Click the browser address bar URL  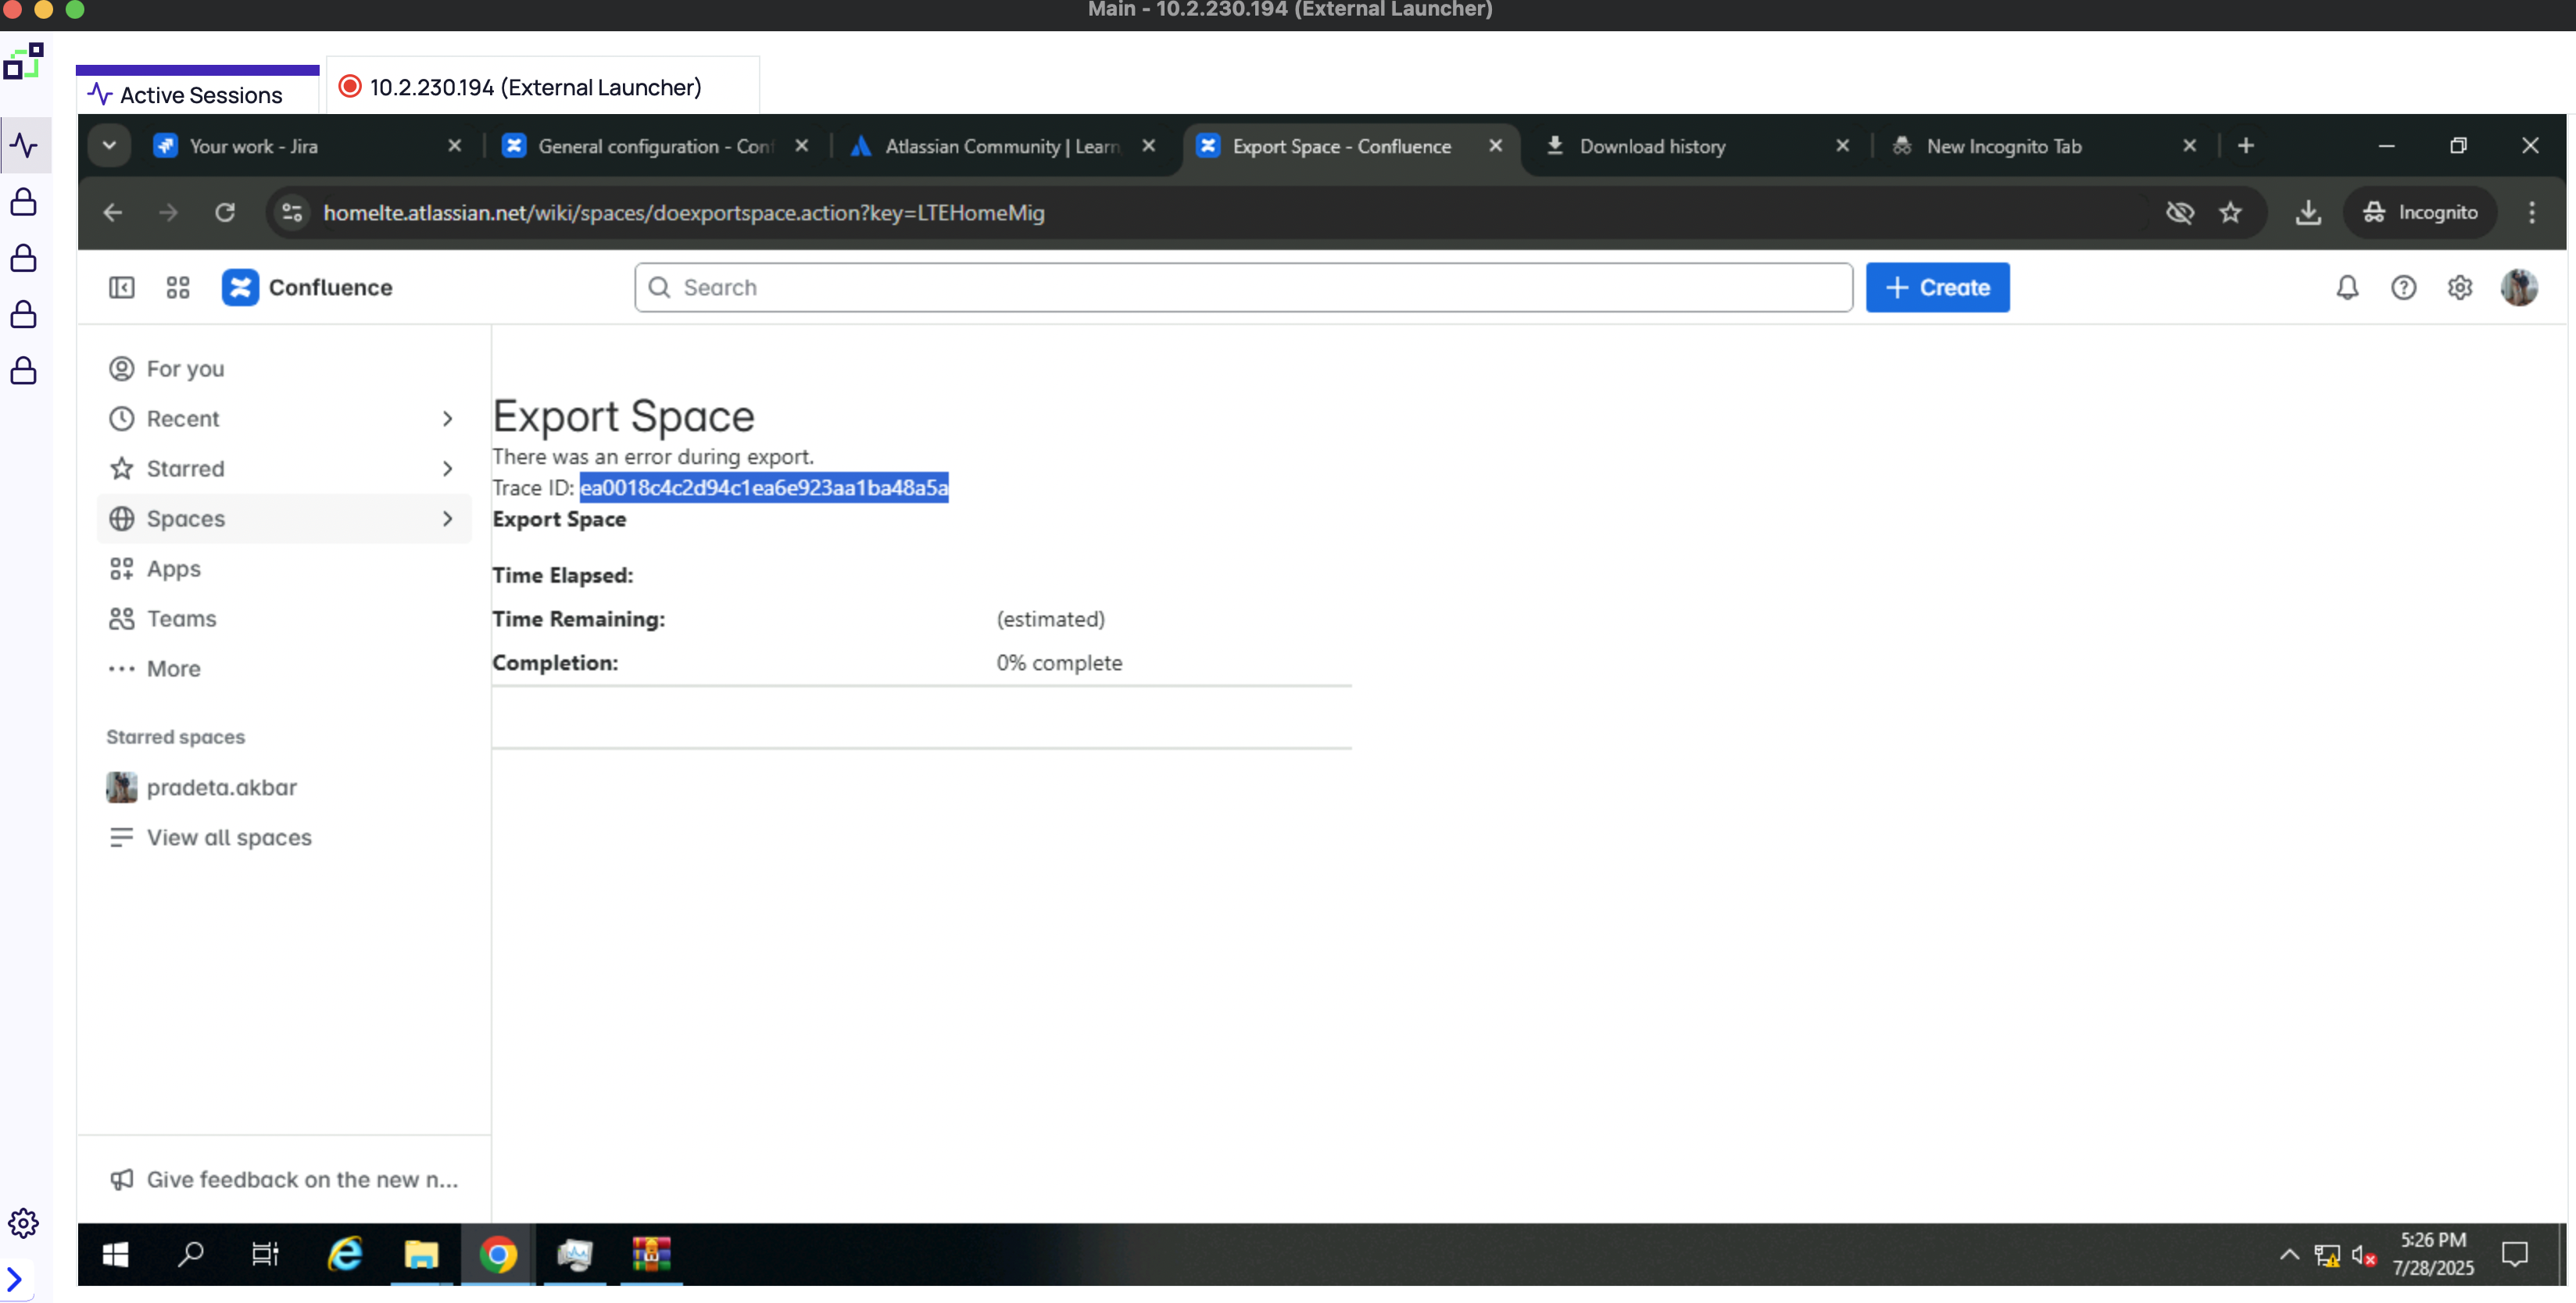click(684, 212)
